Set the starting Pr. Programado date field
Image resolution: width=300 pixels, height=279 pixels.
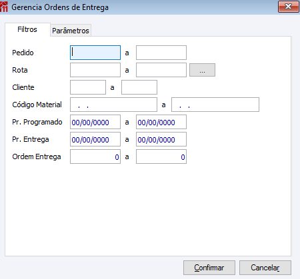pos(95,122)
